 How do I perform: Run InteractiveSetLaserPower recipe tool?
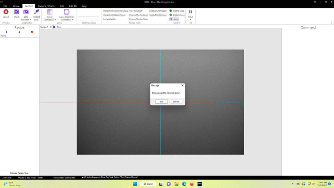pos(114,15)
